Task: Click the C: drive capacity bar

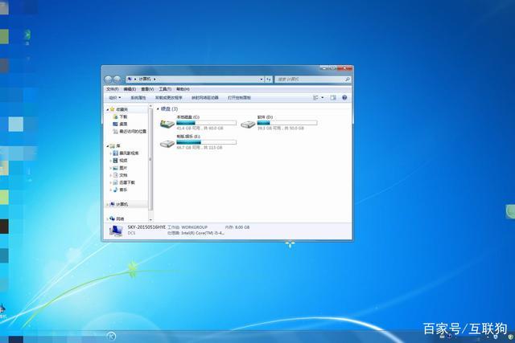Action: pyautogui.click(x=206, y=123)
